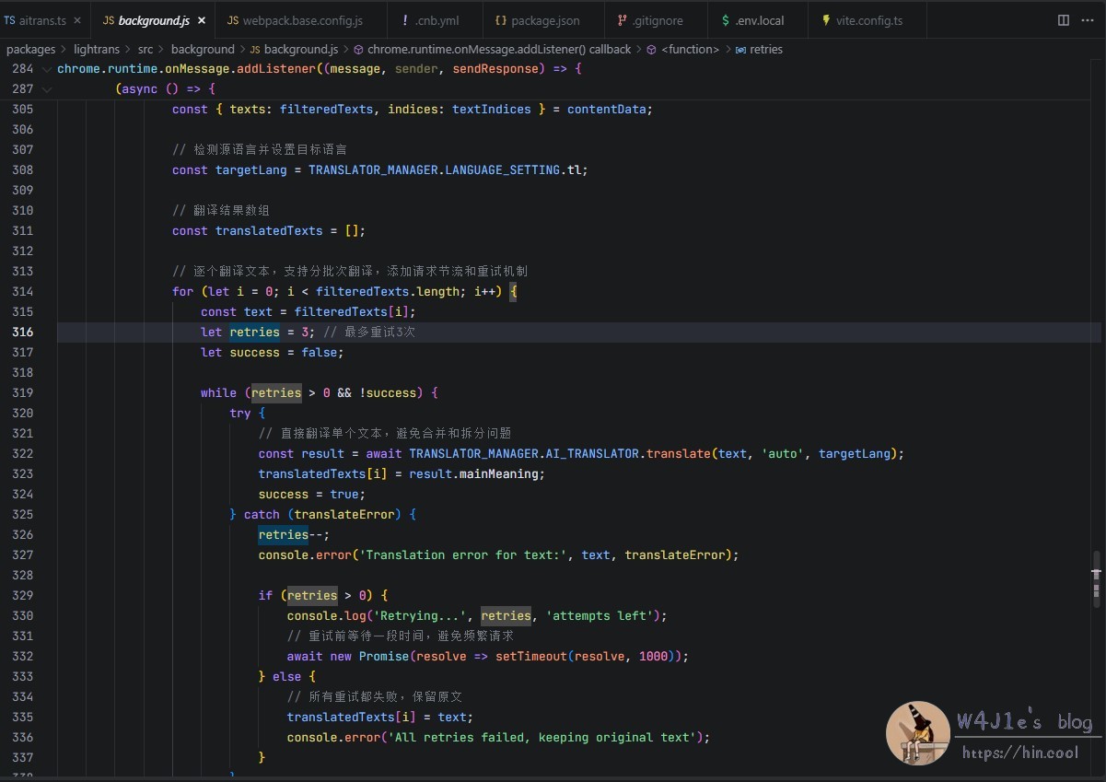Collapse the code fold at line 284
This screenshot has width=1106, height=782.
tap(47, 69)
